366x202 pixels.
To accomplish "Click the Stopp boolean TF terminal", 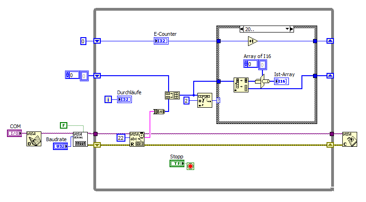I will [177, 163].
